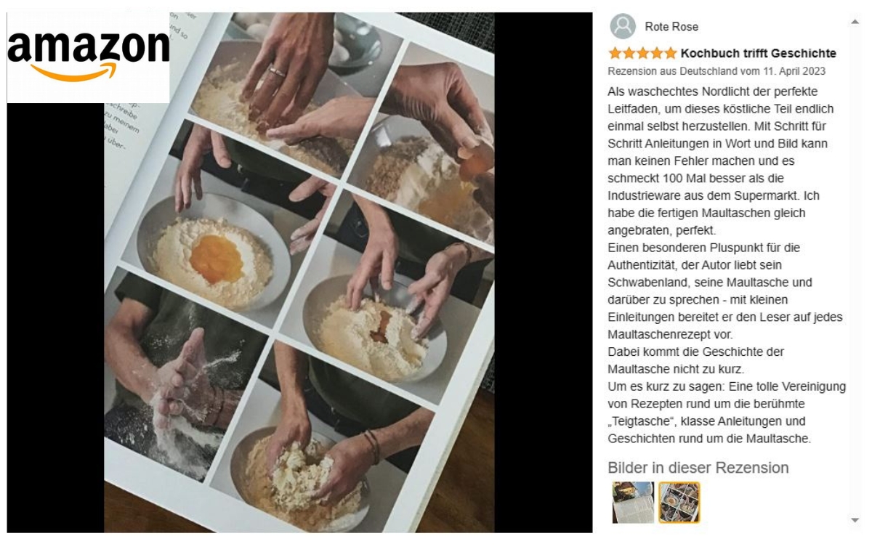Select the highlighted dough-photos thumbnail
The height and width of the screenshot is (552, 872).
click(679, 503)
